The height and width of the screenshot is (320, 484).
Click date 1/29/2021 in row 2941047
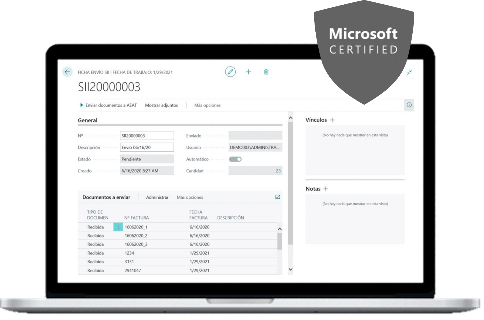pyautogui.click(x=199, y=270)
